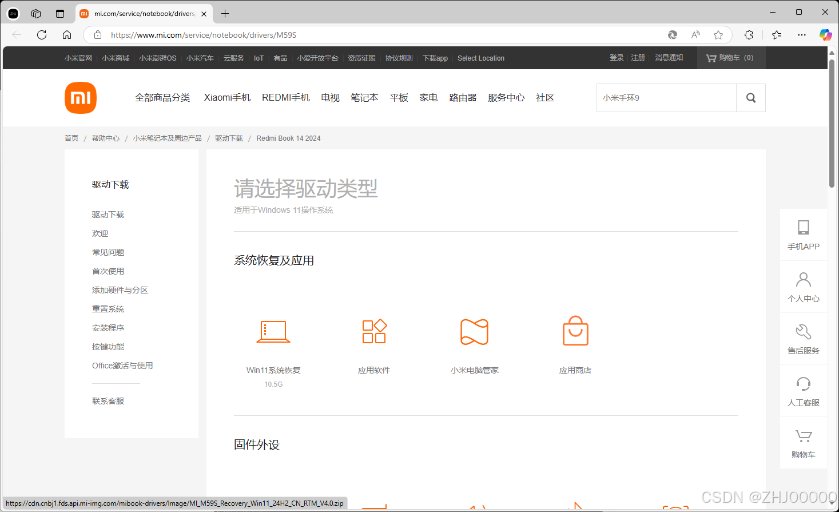Open the browser profile avatar
This screenshot has height=512, width=839.
(13, 13)
